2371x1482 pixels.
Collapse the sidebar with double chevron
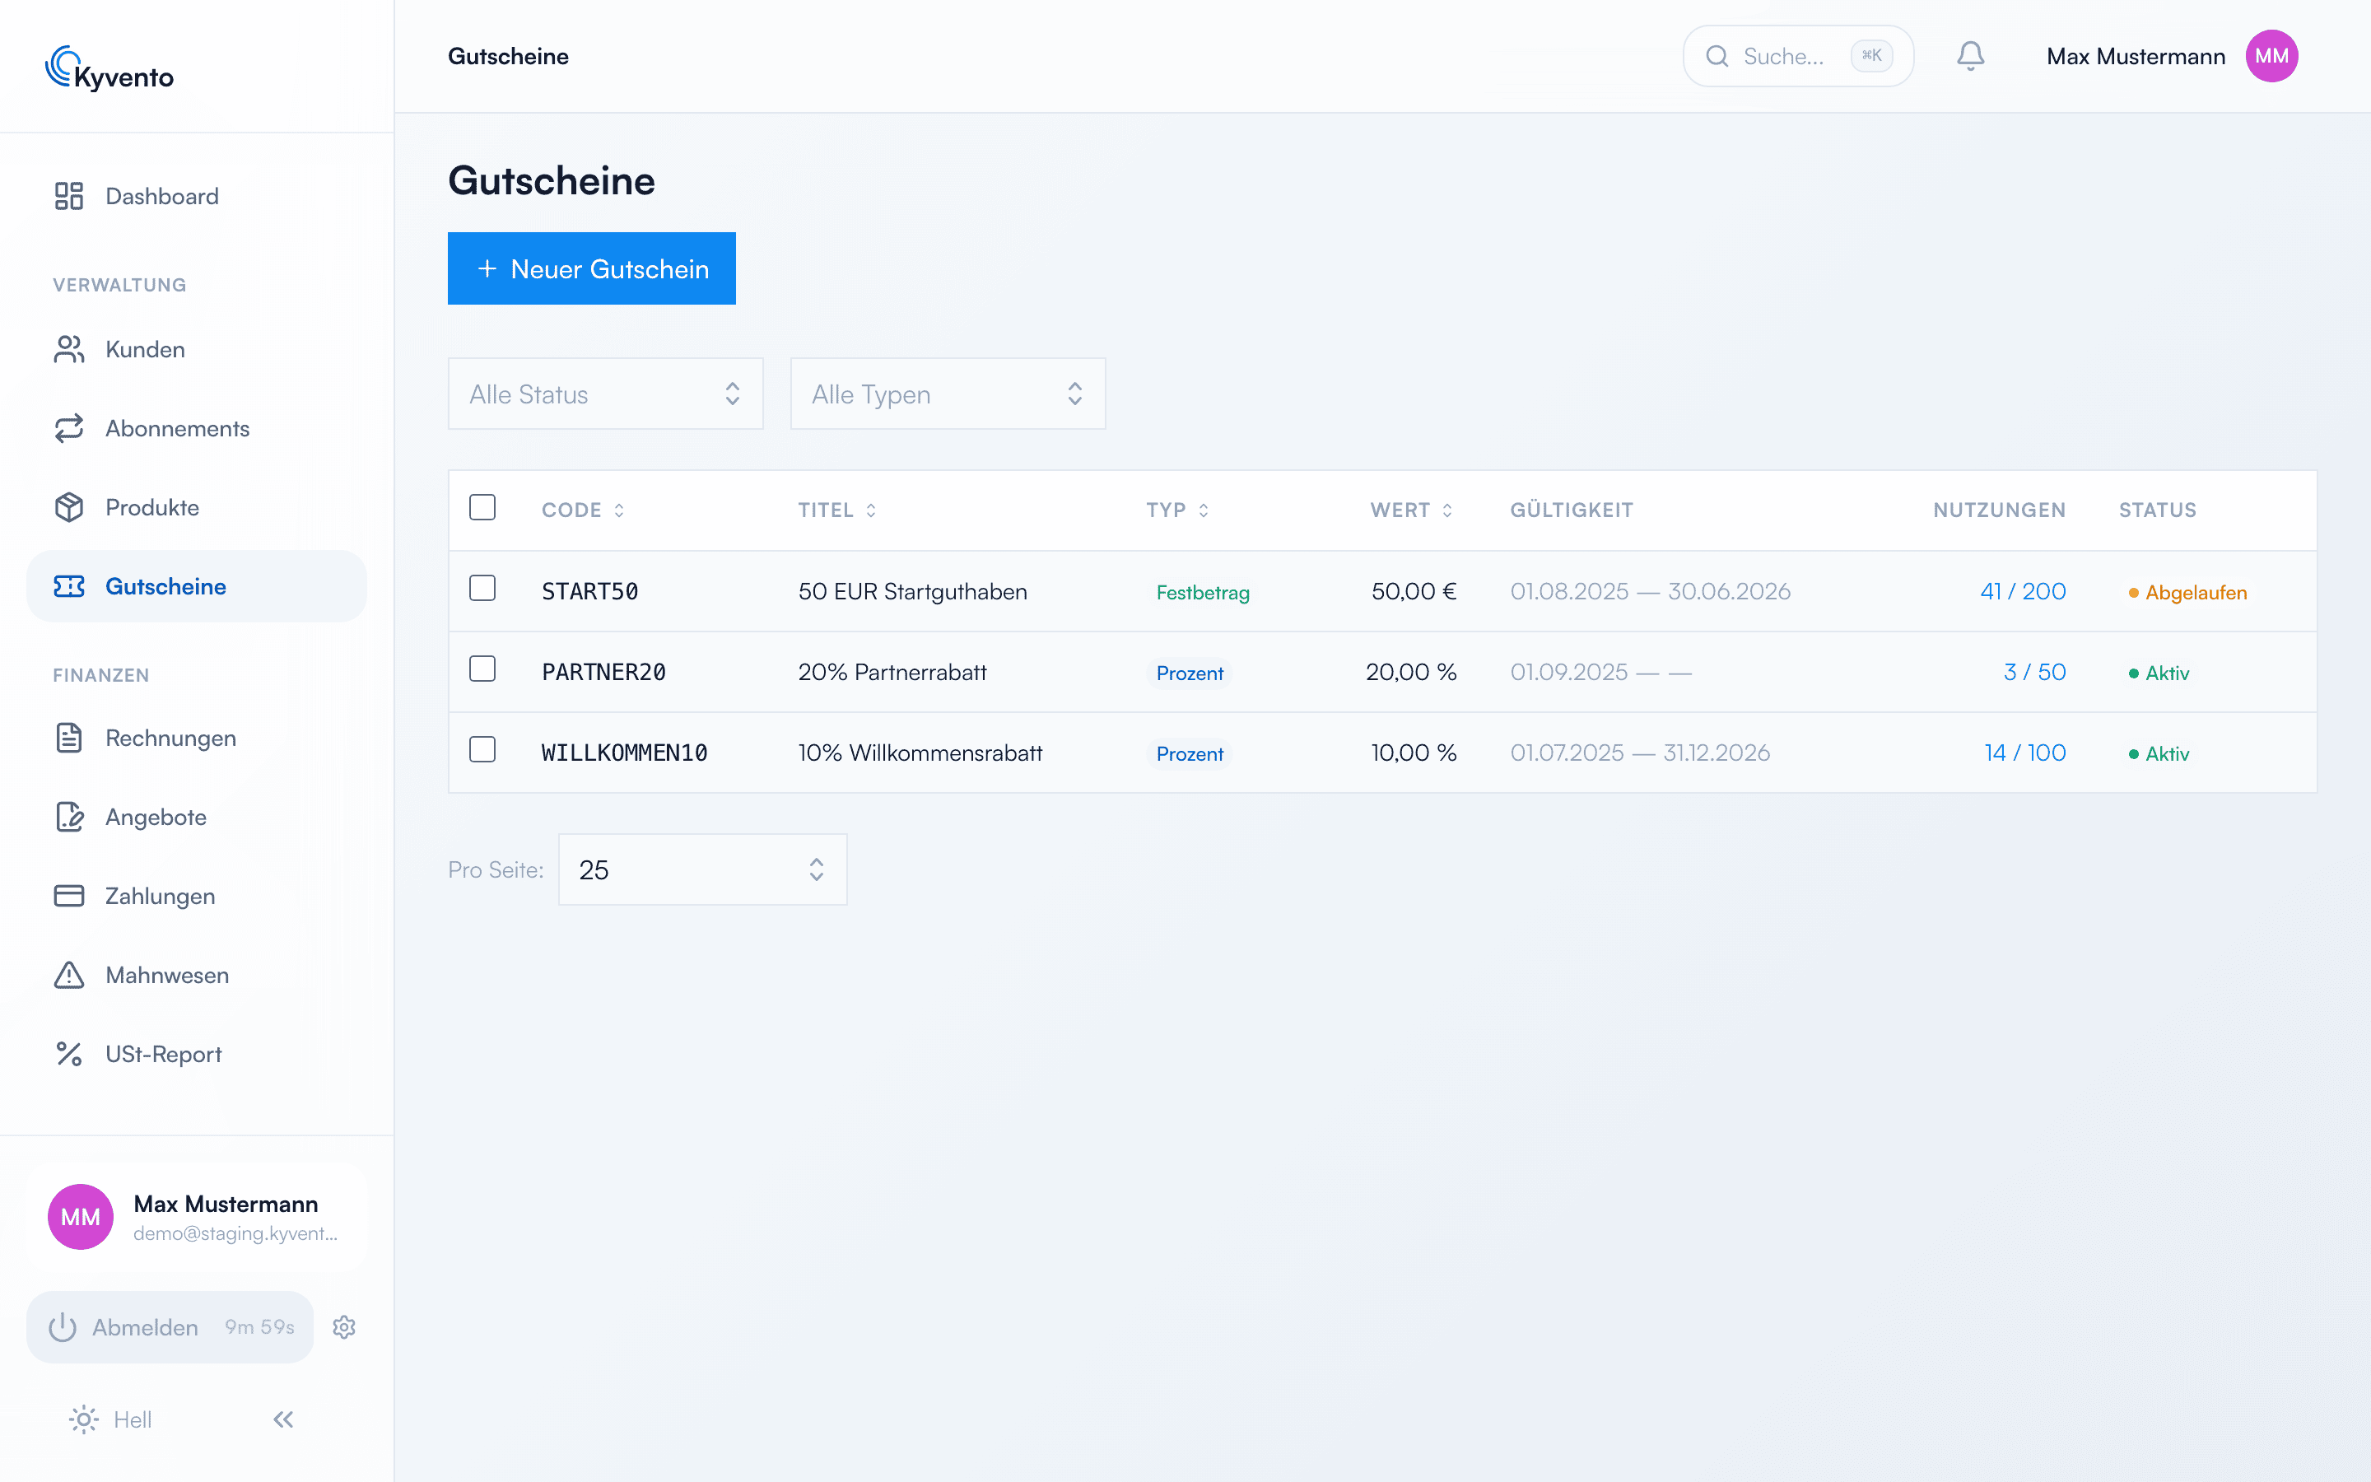tap(283, 1419)
